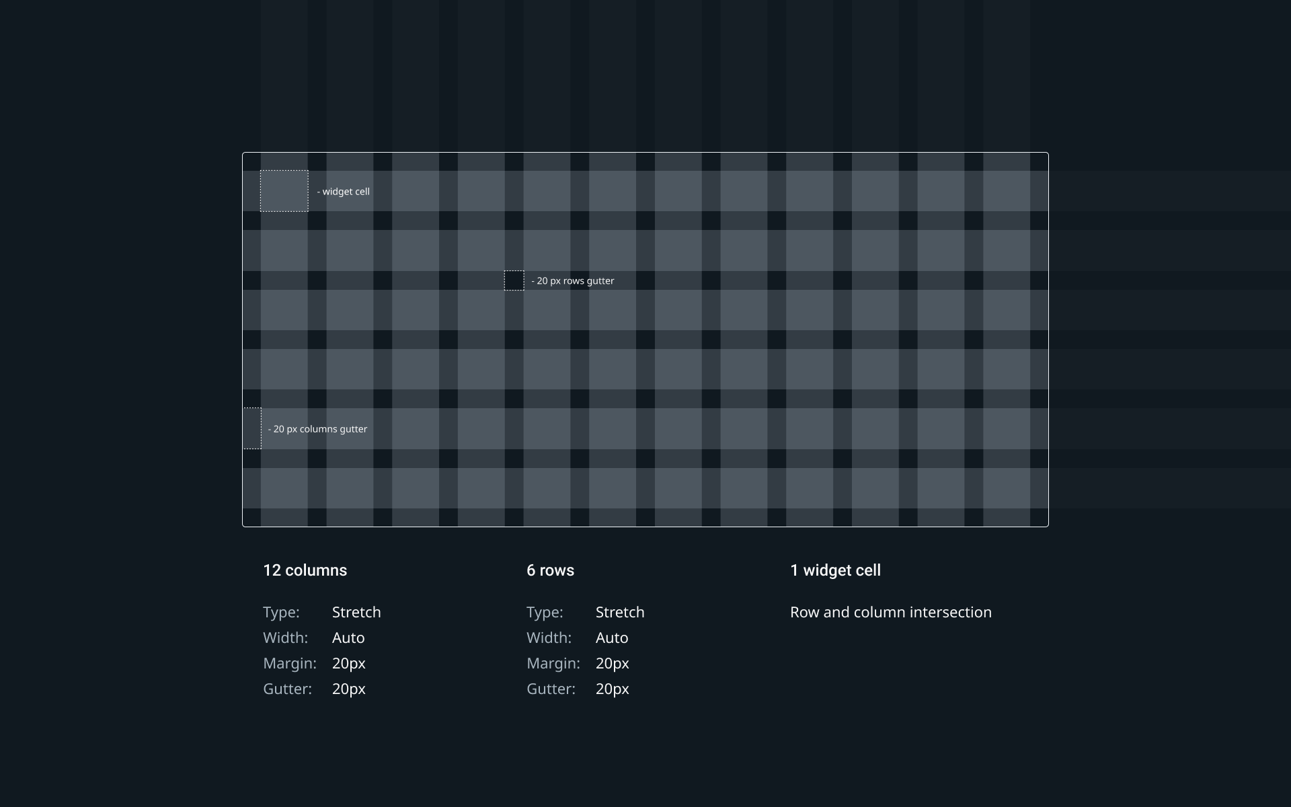Click the dashed rows gutter square

pos(514,280)
